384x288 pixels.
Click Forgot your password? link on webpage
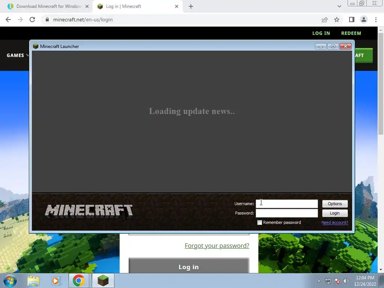(217, 246)
